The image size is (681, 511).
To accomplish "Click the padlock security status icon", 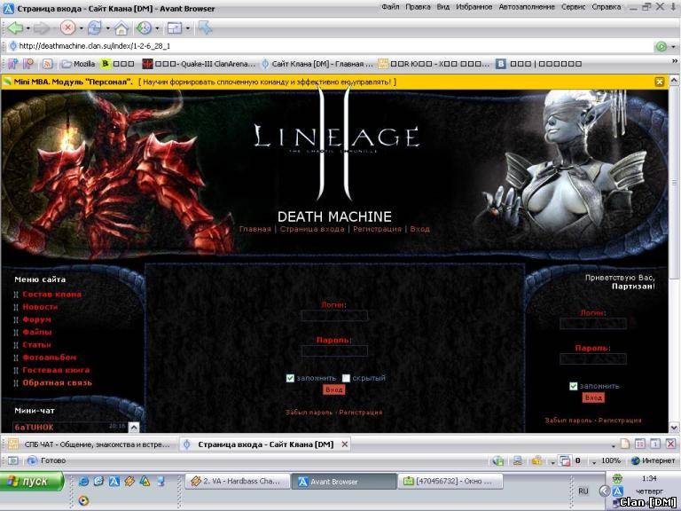I will 537,460.
